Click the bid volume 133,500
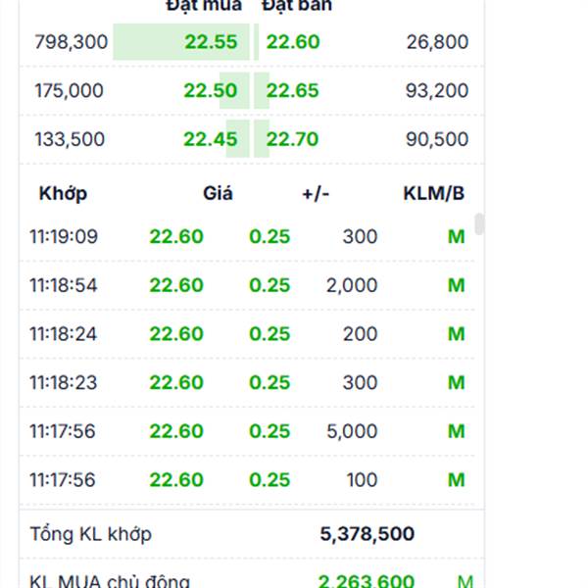 click(70, 139)
